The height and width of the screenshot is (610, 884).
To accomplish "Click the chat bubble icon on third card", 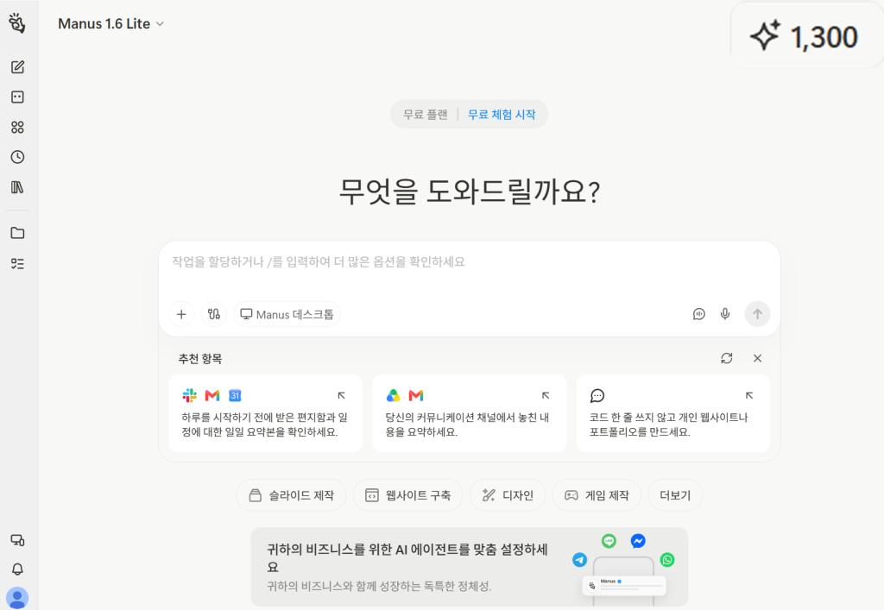I will tap(597, 395).
